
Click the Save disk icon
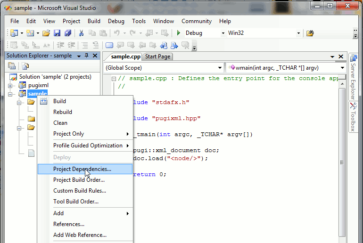click(57, 33)
